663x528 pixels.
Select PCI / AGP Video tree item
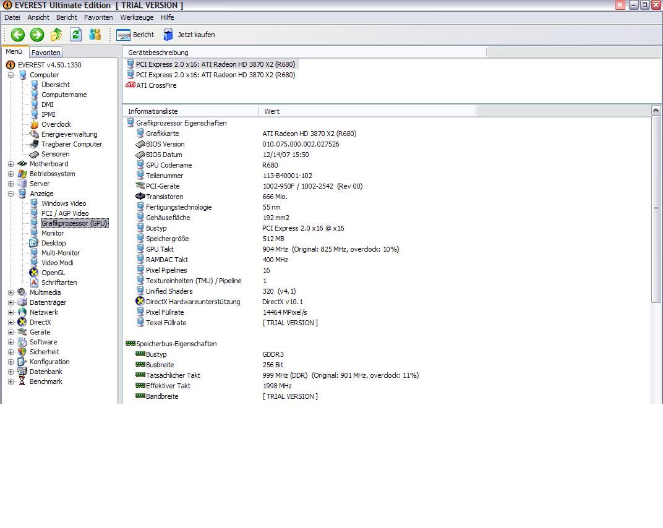click(x=65, y=213)
